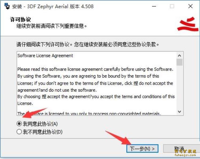Click the license scrollbar down arrow
Image resolution: width=200 pixels, height=159 pixels.
pos(179,112)
